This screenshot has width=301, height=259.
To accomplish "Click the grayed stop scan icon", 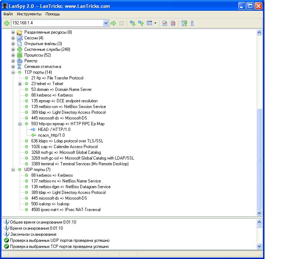I will (x=121, y=23).
